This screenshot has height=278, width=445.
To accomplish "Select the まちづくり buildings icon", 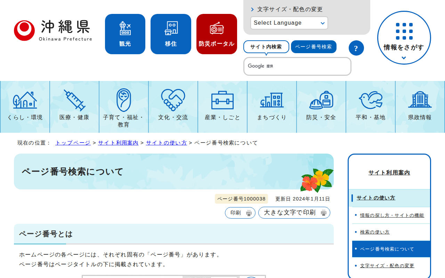I will (x=272, y=100).
